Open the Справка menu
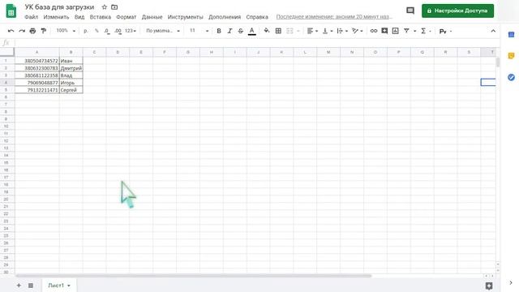This screenshot has height=292, width=519. (x=257, y=17)
